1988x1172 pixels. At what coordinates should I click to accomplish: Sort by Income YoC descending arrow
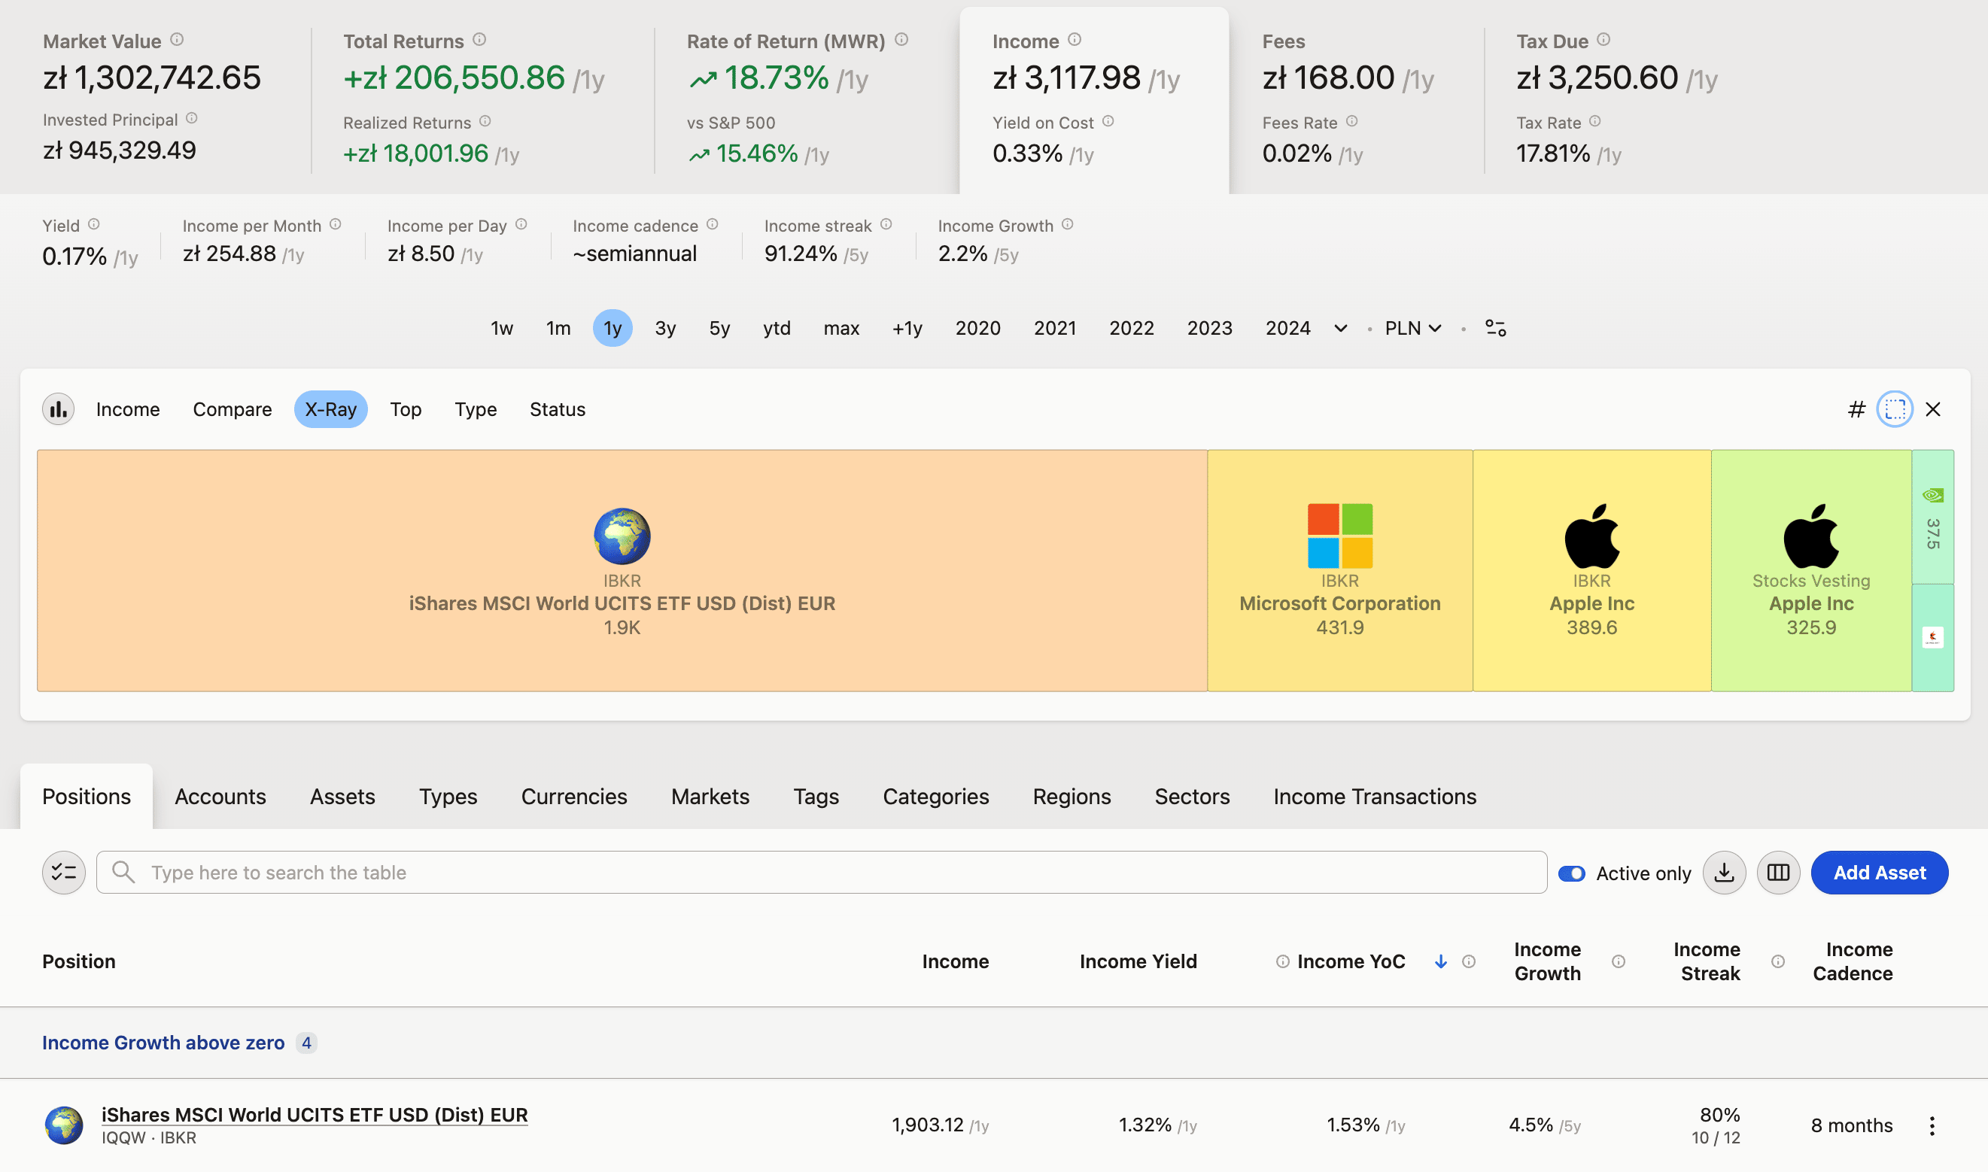[x=1441, y=961]
